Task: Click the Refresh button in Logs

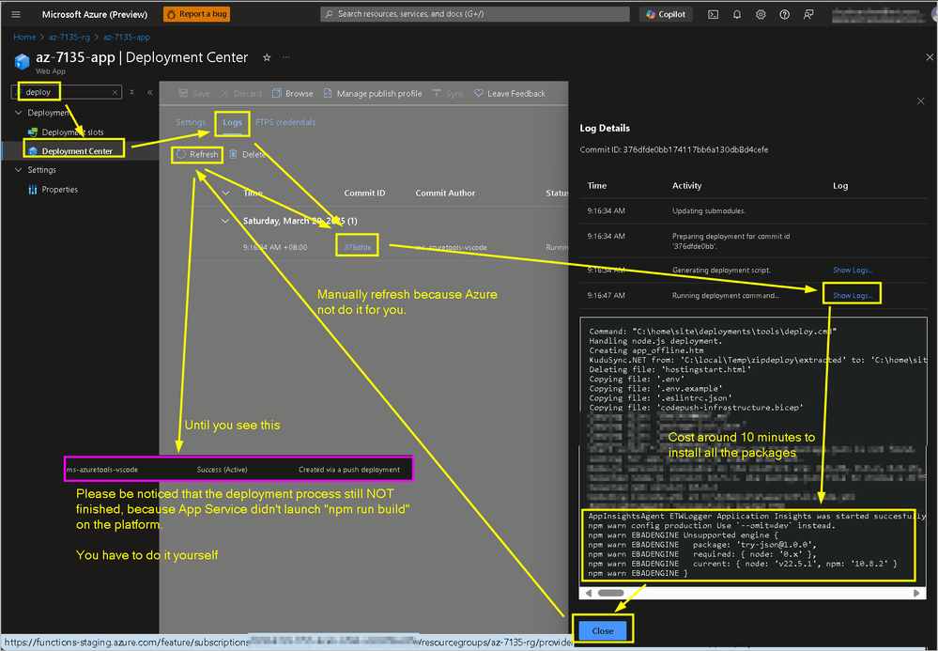Action: click(197, 154)
